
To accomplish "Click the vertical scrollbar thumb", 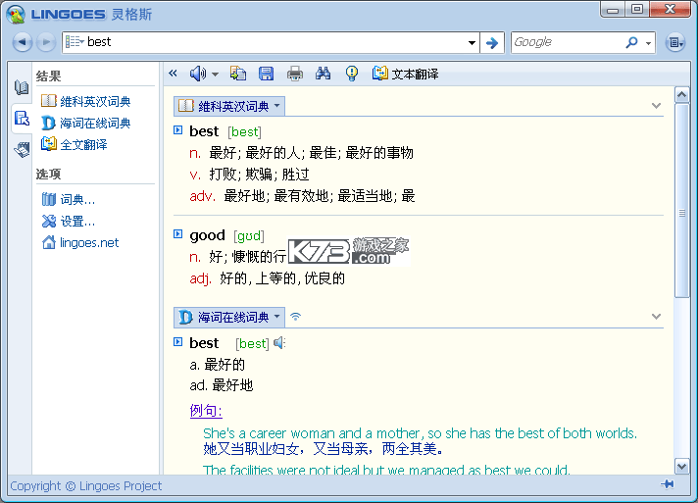I will coord(681,200).
